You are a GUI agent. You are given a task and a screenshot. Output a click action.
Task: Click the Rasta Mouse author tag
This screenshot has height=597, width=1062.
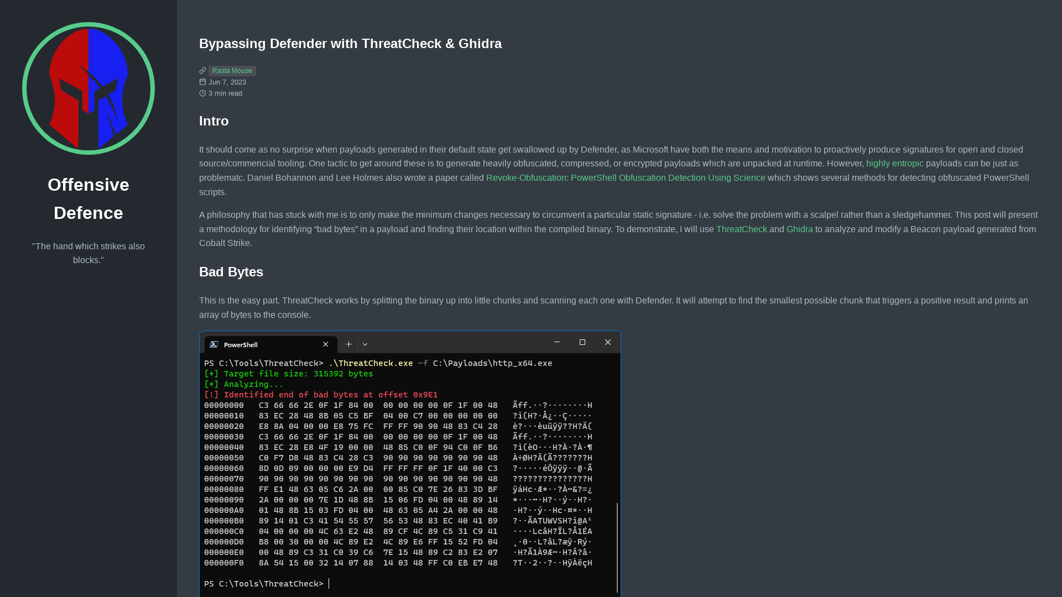232,71
